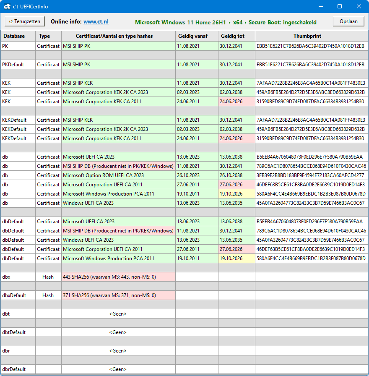Screen dimensions: 369x376
Task: Click thumbprint 459AB6FB... in the KEK row
Action: click(x=312, y=92)
